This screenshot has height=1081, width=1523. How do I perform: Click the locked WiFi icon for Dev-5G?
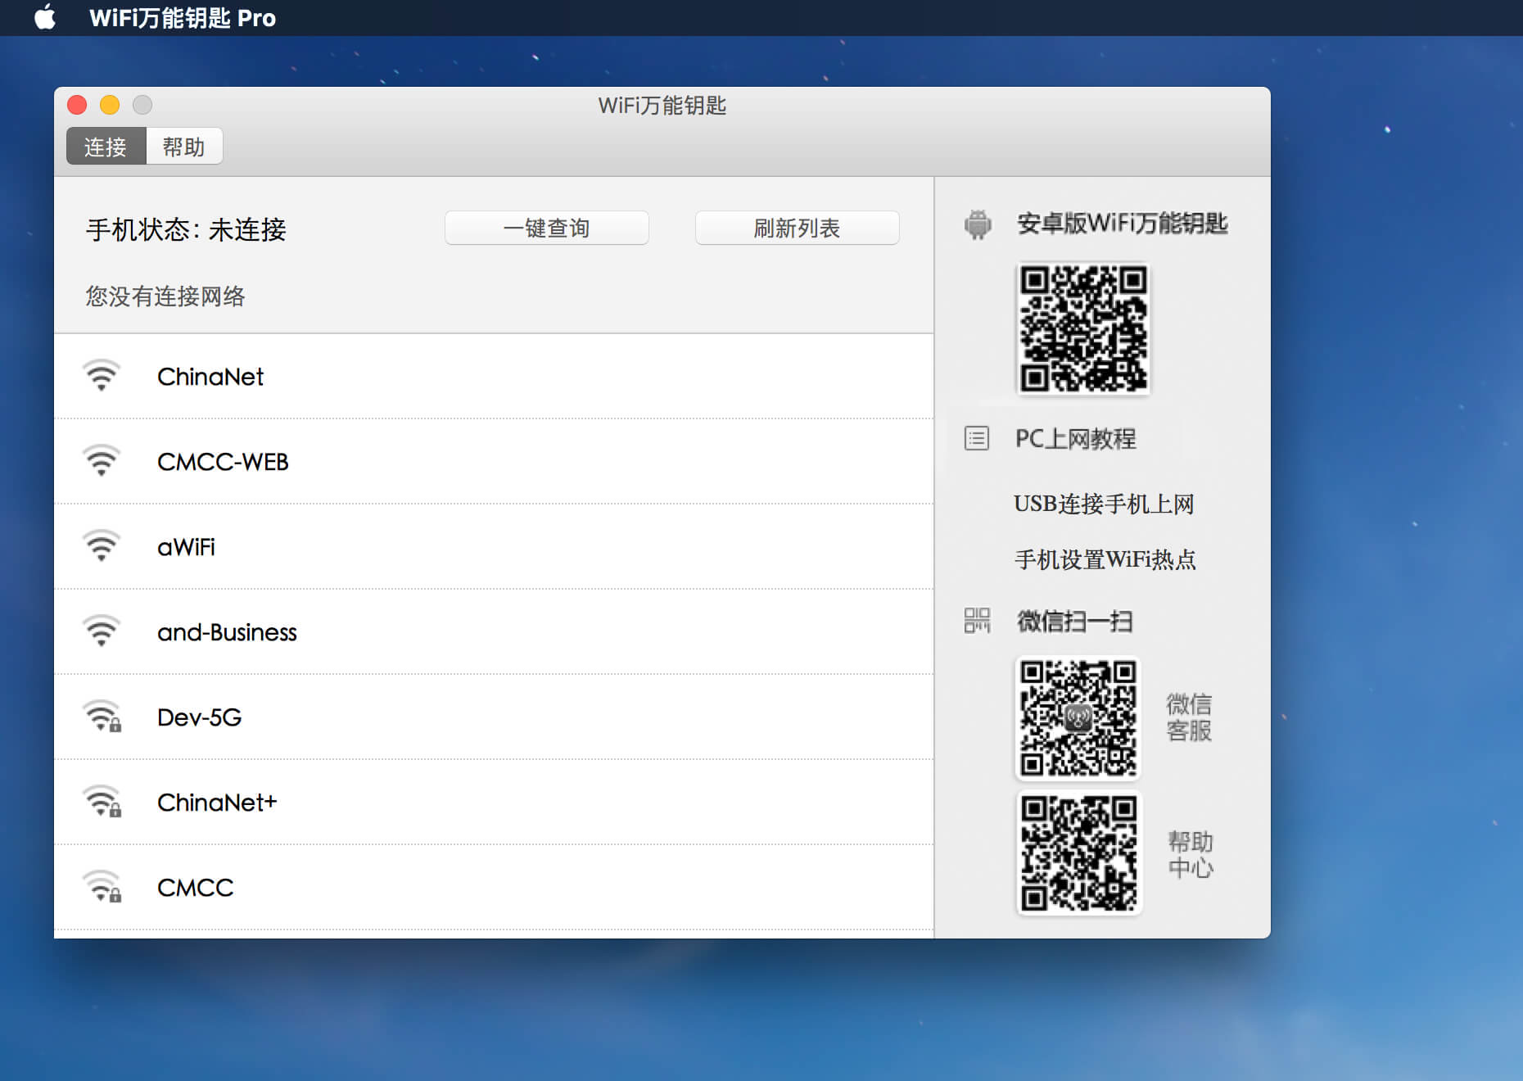(102, 717)
